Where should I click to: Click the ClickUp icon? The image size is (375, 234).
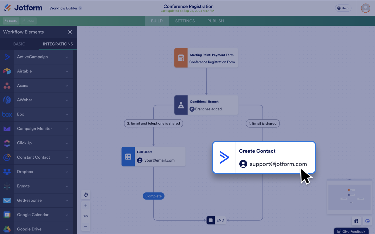[7, 143]
